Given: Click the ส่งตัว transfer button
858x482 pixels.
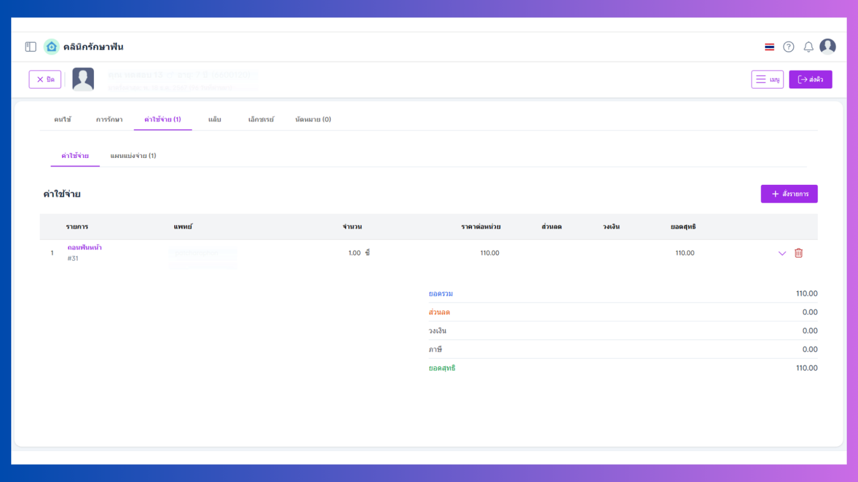Looking at the screenshot, I should [810, 80].
